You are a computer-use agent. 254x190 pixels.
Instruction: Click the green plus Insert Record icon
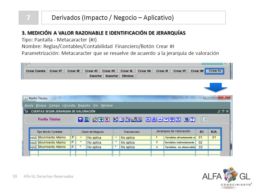[101, 119]
